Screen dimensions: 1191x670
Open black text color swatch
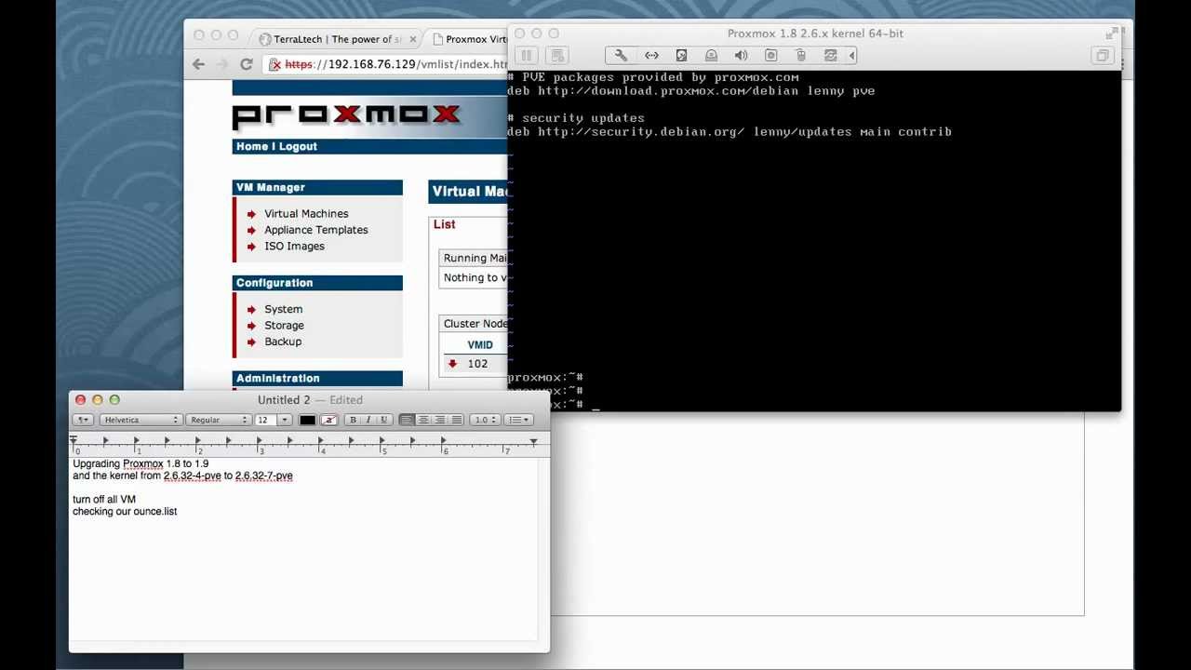(x=307, y=420)
